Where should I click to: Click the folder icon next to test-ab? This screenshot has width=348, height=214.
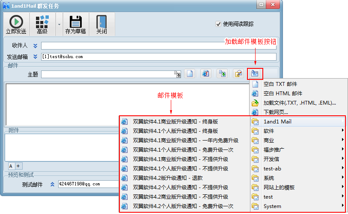[255, 169]
